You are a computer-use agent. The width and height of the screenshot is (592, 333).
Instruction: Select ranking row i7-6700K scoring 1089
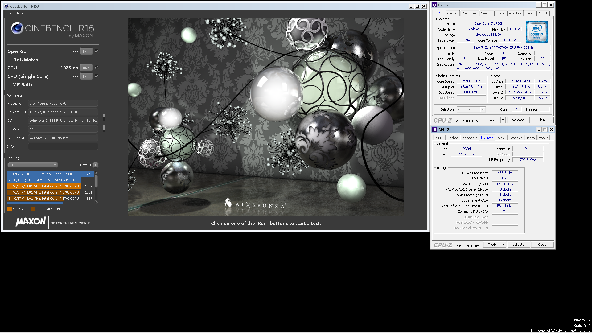click(51, 186)
